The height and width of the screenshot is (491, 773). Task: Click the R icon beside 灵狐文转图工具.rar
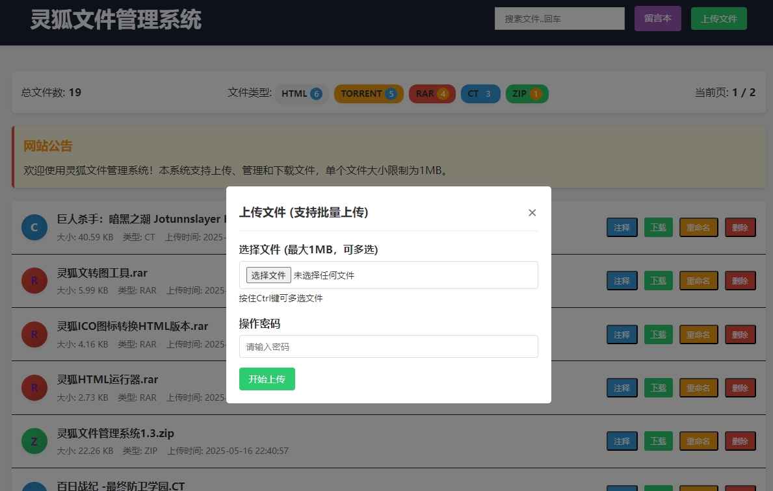[x=34, y=281]
